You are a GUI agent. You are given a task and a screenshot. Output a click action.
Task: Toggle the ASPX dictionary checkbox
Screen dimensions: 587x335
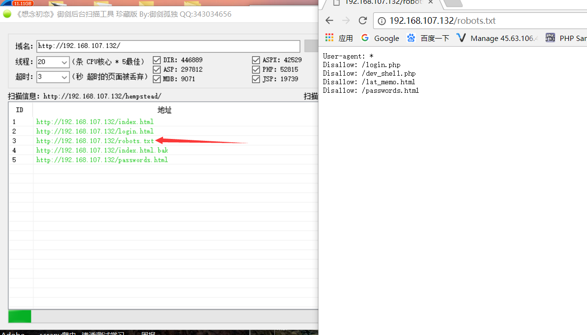pyautogui.click(x=256, y=60)
